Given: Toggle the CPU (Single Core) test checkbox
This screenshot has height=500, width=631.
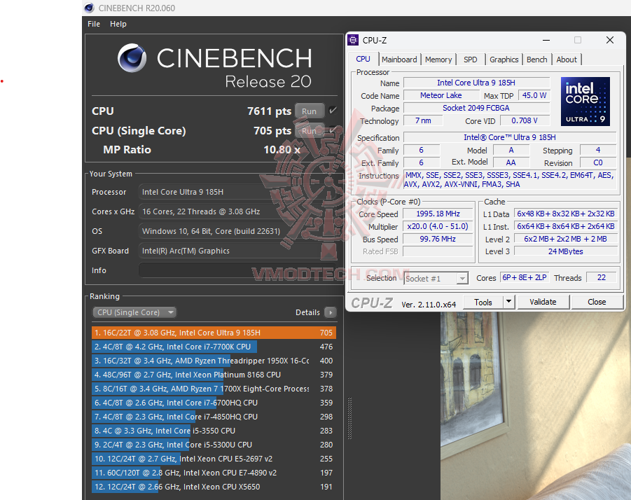Looking at the screenshot, I should click(333, 130).
